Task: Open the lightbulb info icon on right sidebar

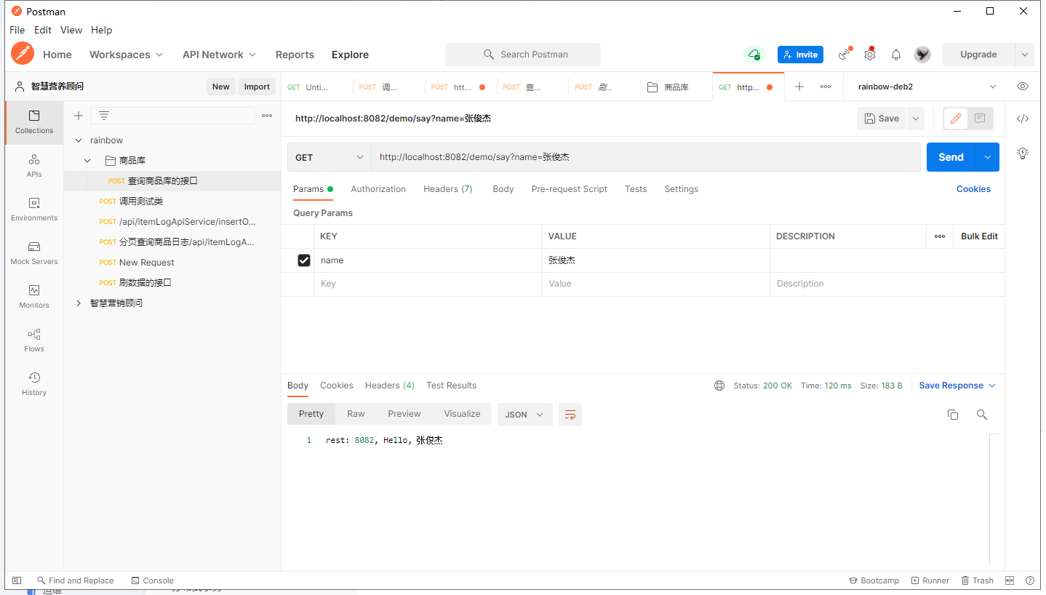Action: 1023,153
